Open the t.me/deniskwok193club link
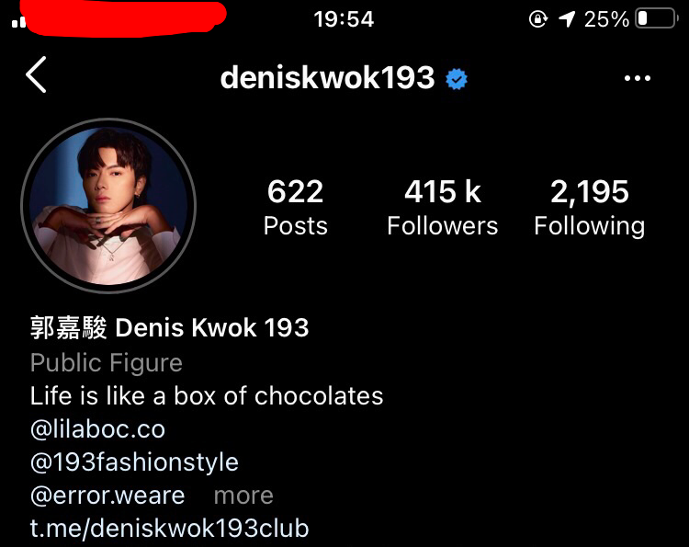The width and height of the screenshot is (689, 547). point(169,529)
